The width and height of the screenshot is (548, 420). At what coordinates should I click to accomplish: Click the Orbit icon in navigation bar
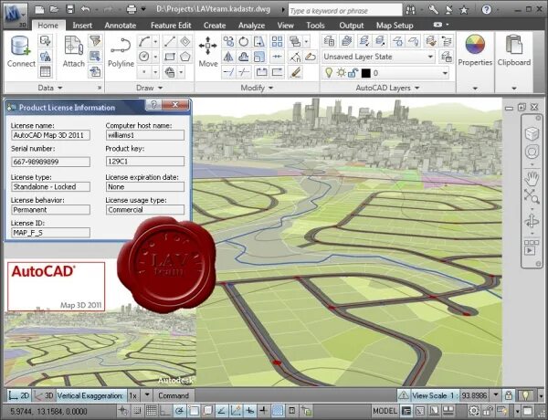coord(532,221)
